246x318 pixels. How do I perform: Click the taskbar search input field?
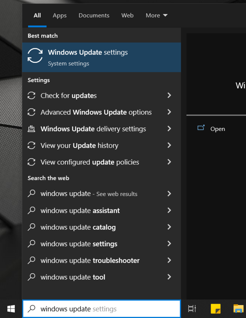click(x=101, y=309)
